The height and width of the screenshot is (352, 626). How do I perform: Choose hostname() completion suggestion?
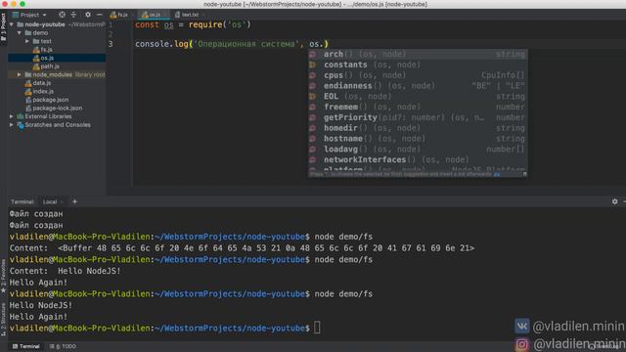[418, 139]
